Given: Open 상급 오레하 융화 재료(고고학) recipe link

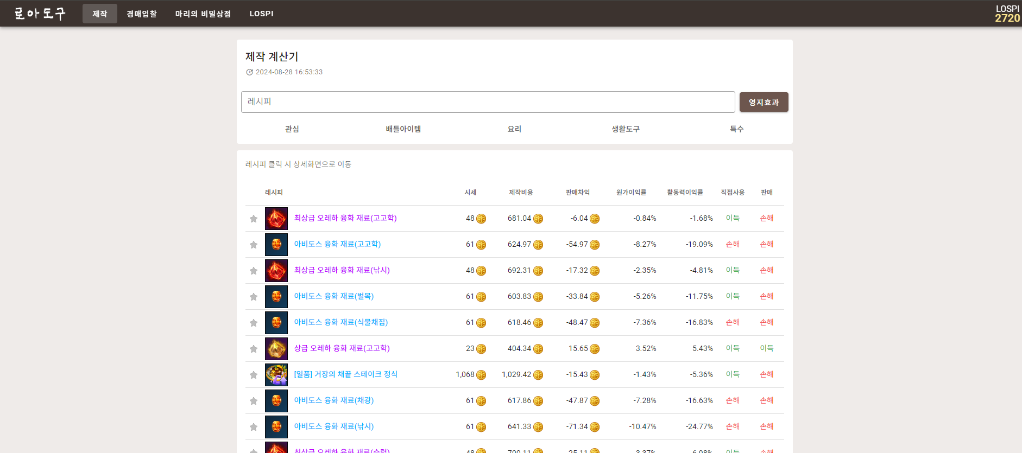Looking at the screenshot, I should pos(342,348).
